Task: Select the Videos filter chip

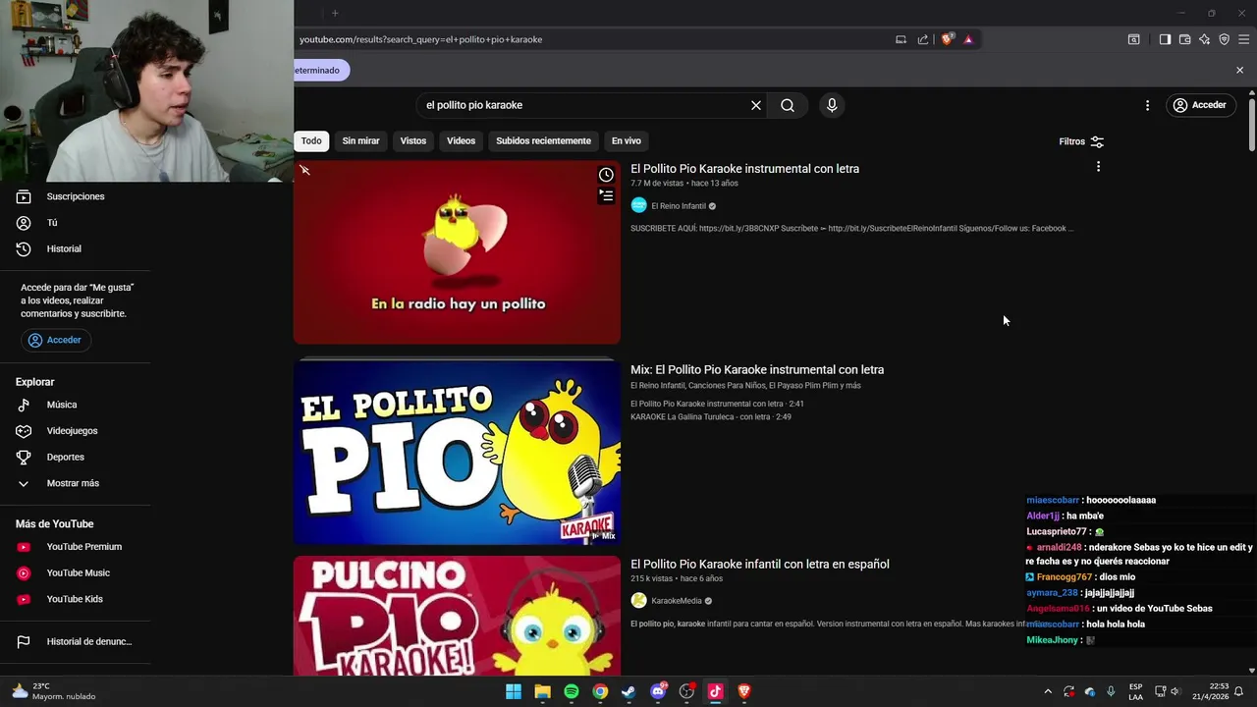Action: click(x=461, y=140)
